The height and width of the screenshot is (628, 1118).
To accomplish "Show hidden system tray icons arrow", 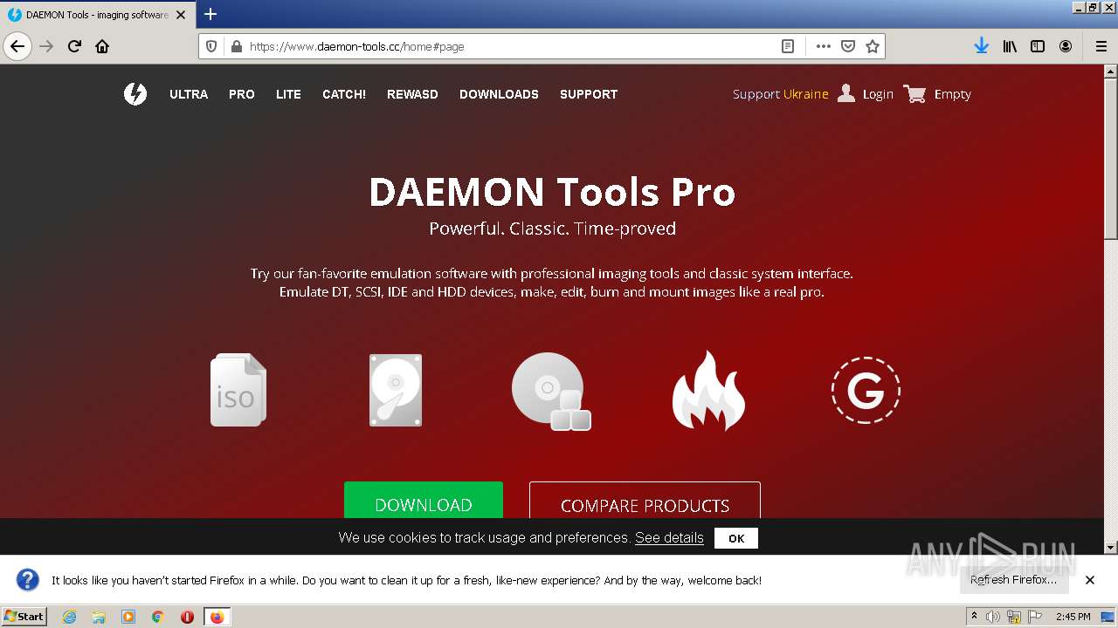I will pos(974,617).
